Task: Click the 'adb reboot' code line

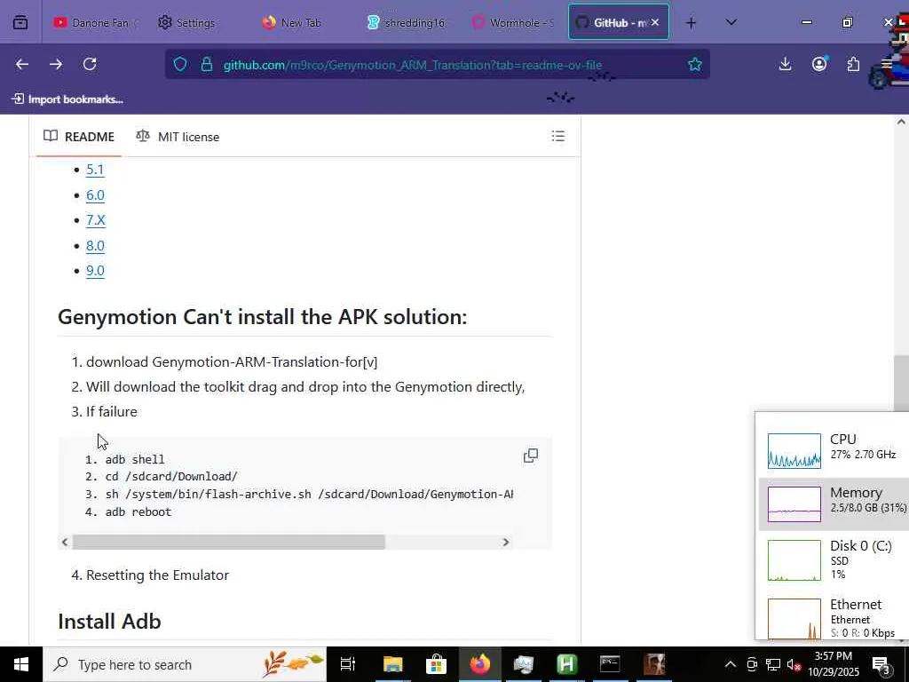Action: click(138, 511)
